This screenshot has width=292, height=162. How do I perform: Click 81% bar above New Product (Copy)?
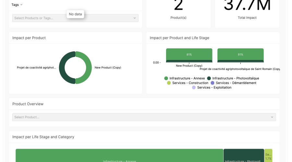point(189,54)
